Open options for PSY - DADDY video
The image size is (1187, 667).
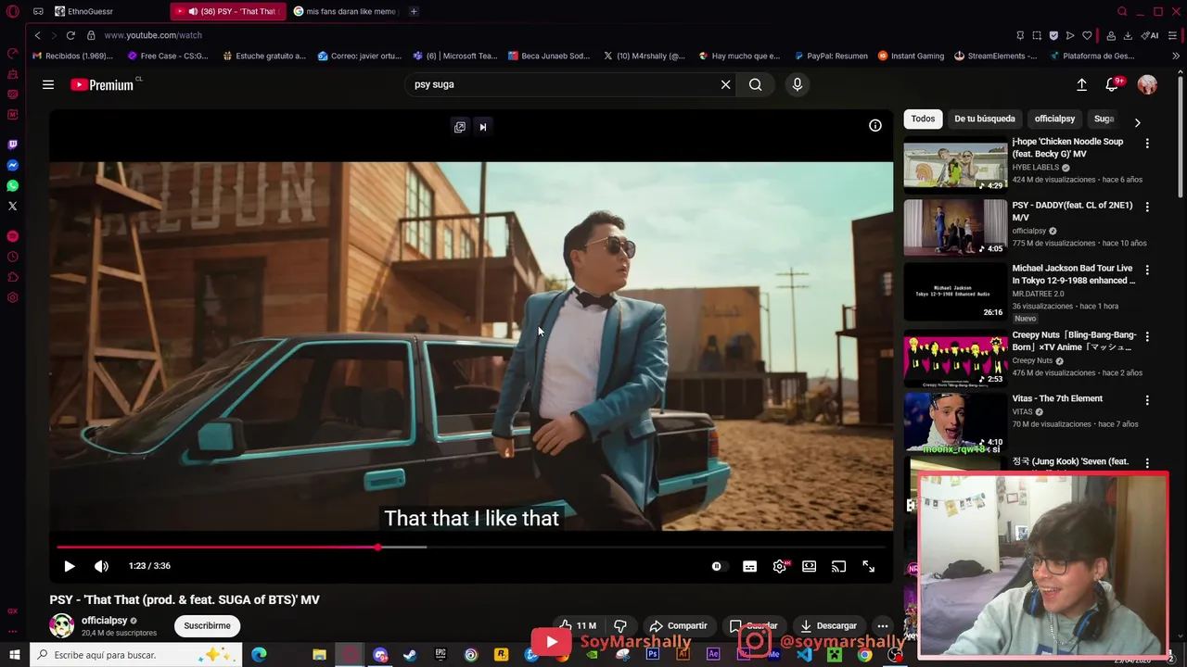click(1147, 207)
